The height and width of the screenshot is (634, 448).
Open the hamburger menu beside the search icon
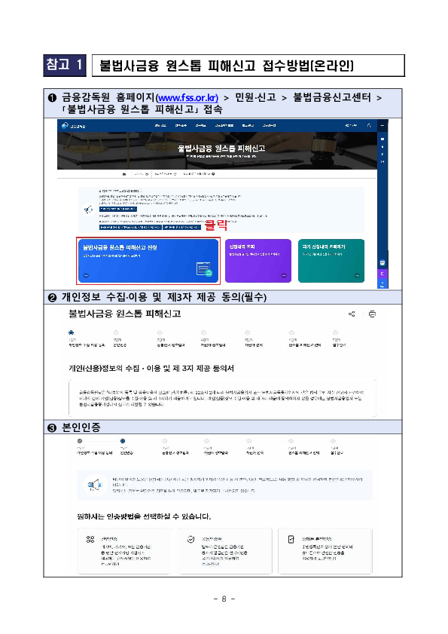382,126
